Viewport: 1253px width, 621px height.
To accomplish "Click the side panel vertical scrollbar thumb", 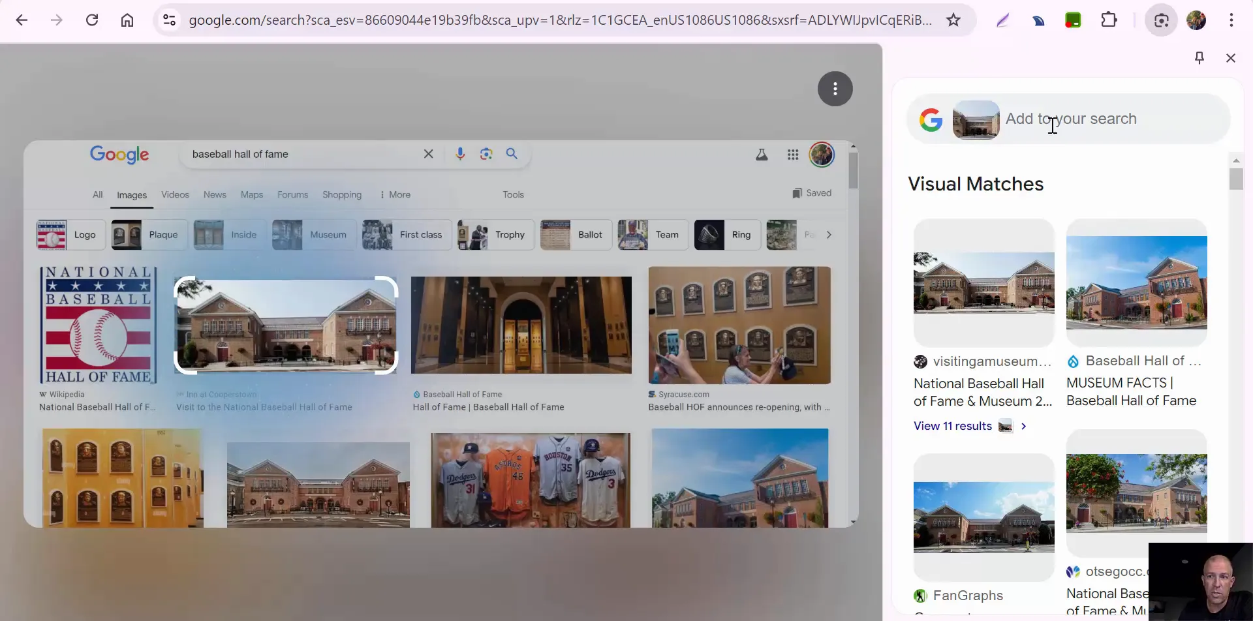I will (1236, 179).
